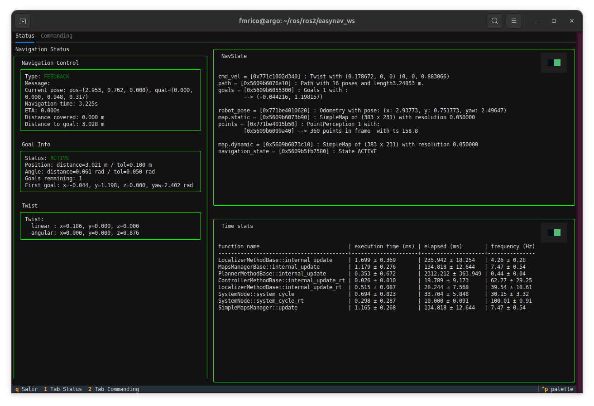Click the Twist velocity box

point(110,226)
